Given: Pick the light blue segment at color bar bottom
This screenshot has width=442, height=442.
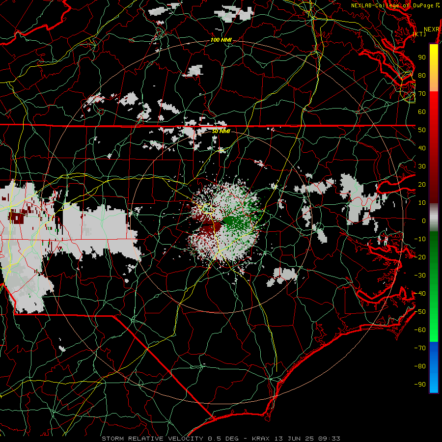Looking at the screenshot, I should pos(434,384).
